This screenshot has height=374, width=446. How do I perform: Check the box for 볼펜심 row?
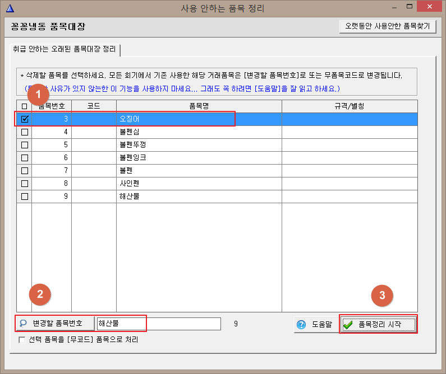click(25, 132)
